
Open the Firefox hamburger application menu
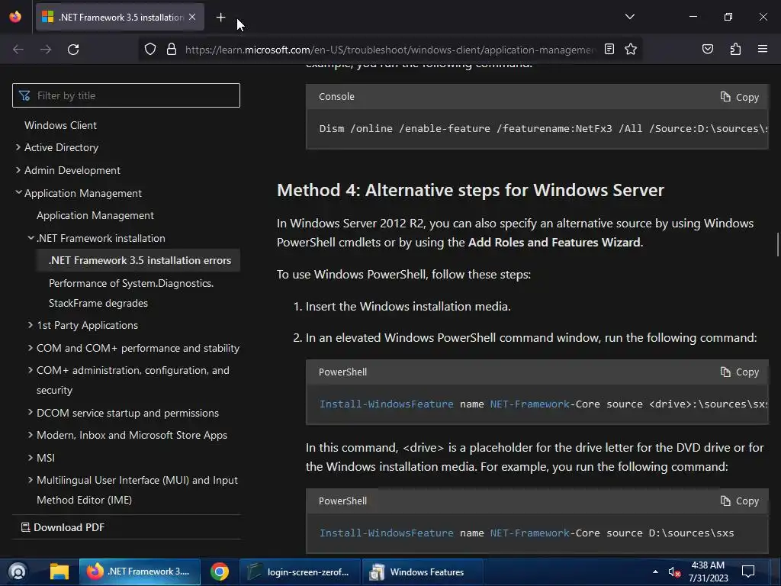[763, 49]
